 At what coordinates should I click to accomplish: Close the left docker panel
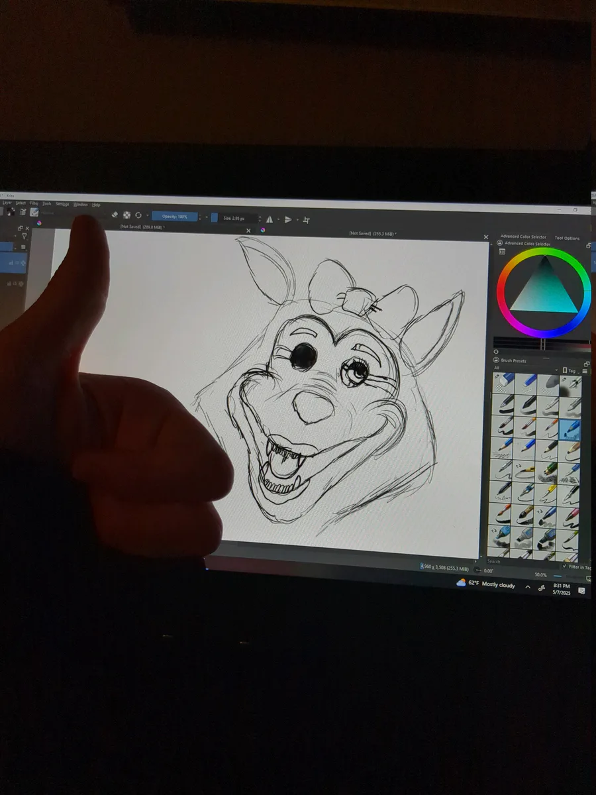(x=26, y=228)
